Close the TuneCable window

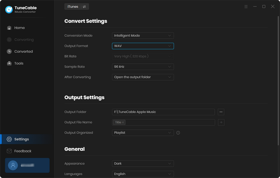273,7
